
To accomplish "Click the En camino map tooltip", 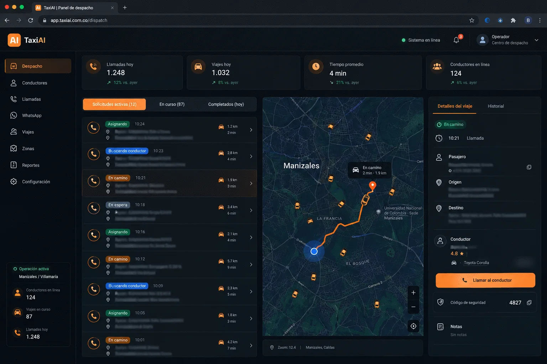I will (369, 170).
